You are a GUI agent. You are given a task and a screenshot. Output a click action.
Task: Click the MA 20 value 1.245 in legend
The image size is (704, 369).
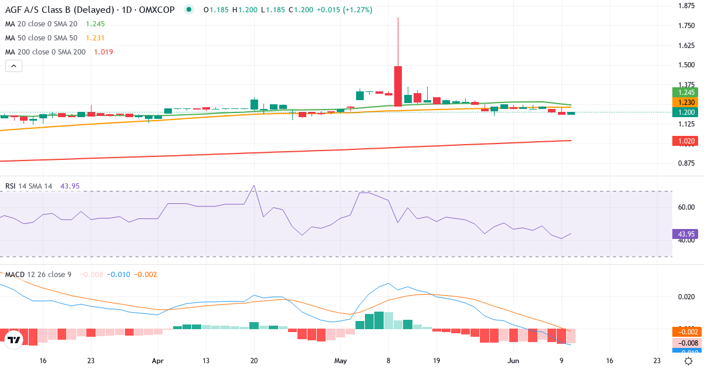tap(96, 24)
